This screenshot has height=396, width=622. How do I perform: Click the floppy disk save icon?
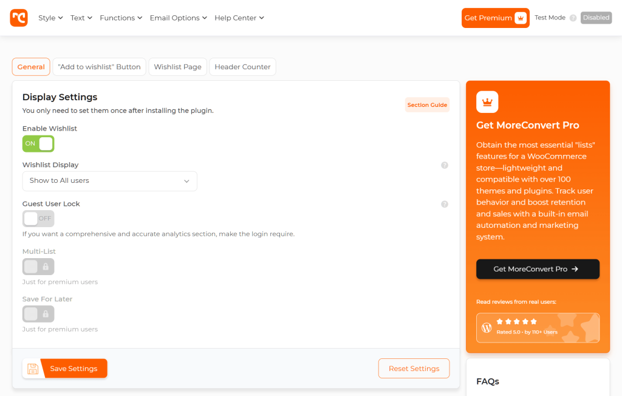[32, 368]
